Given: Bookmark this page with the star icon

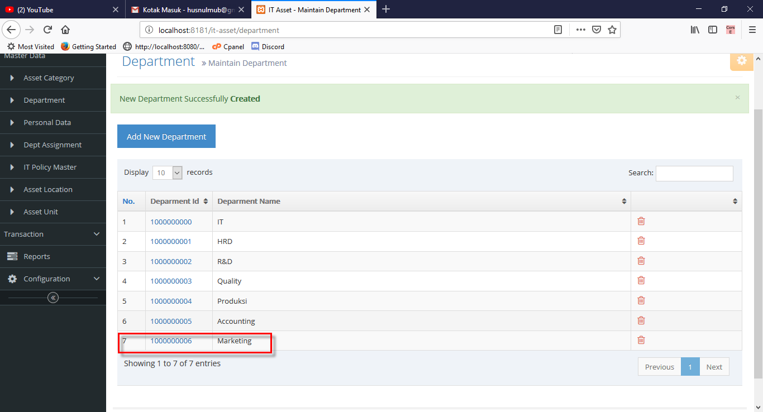Looking at the screenshot, I should [x=612, y=30].
